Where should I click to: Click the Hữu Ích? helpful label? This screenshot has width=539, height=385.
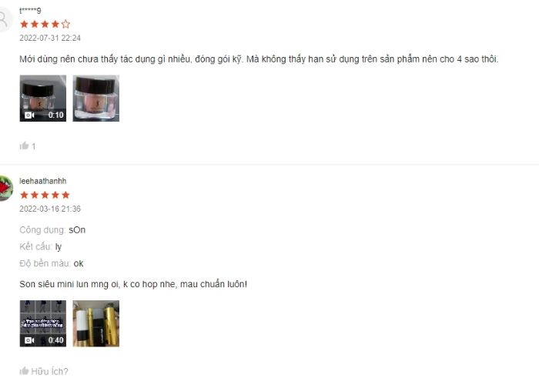click(x=49, y=371)
